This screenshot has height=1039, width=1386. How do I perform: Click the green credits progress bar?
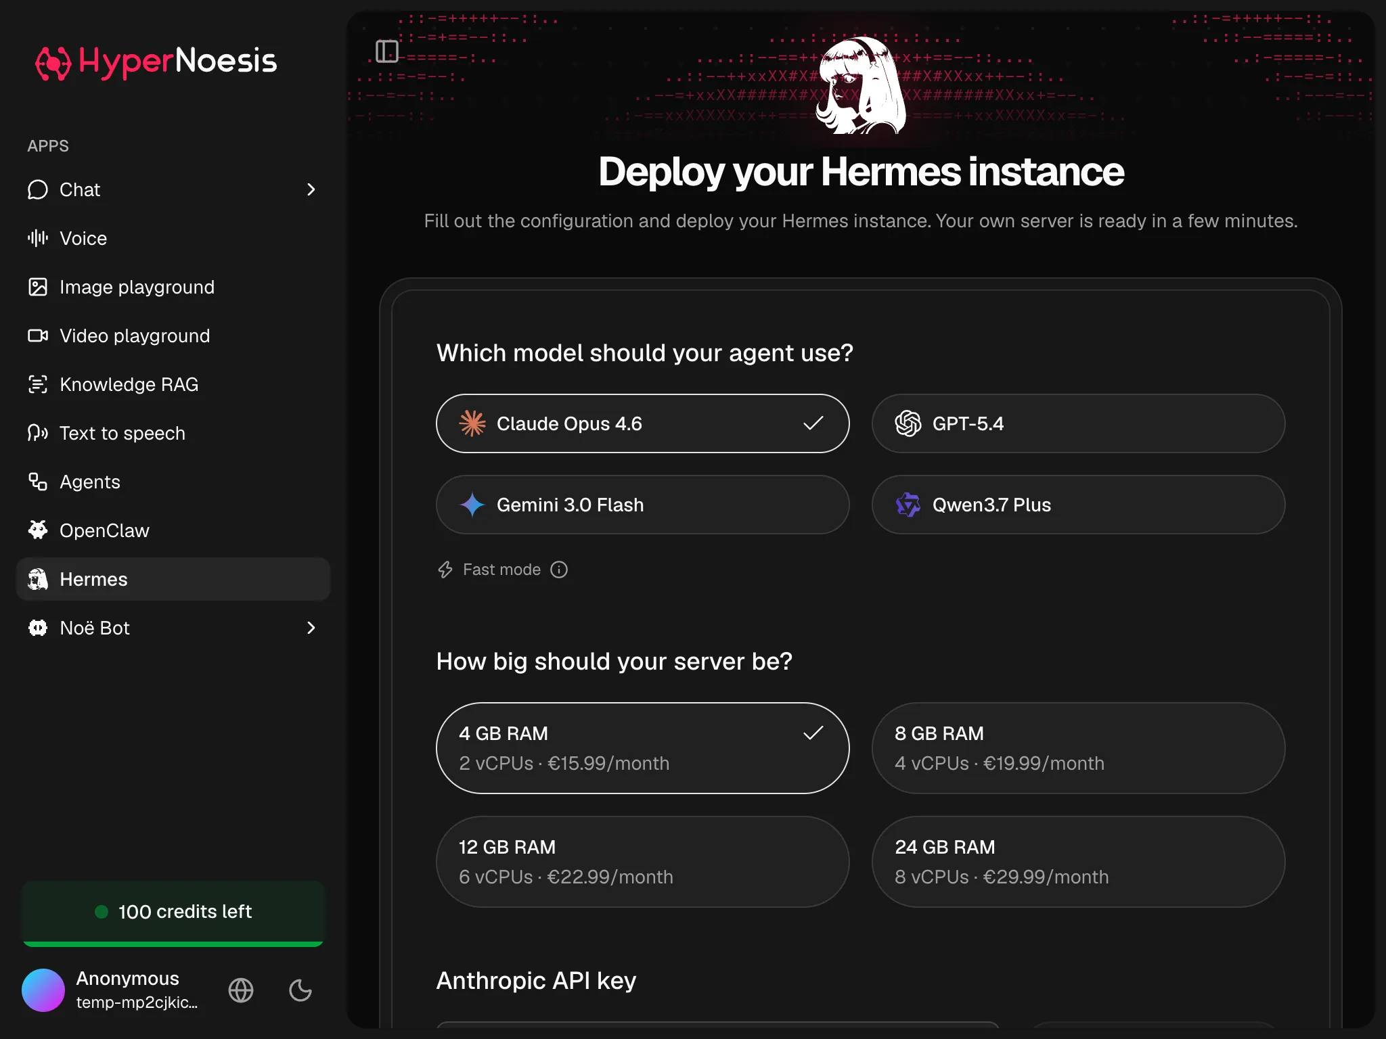pos(173,944)
